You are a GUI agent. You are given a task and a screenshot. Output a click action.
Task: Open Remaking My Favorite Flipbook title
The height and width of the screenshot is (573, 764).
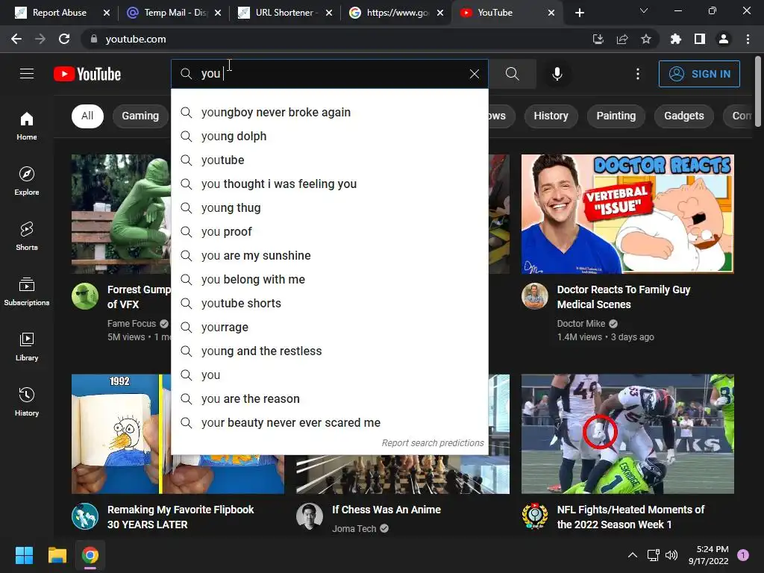tap(181, 517)
